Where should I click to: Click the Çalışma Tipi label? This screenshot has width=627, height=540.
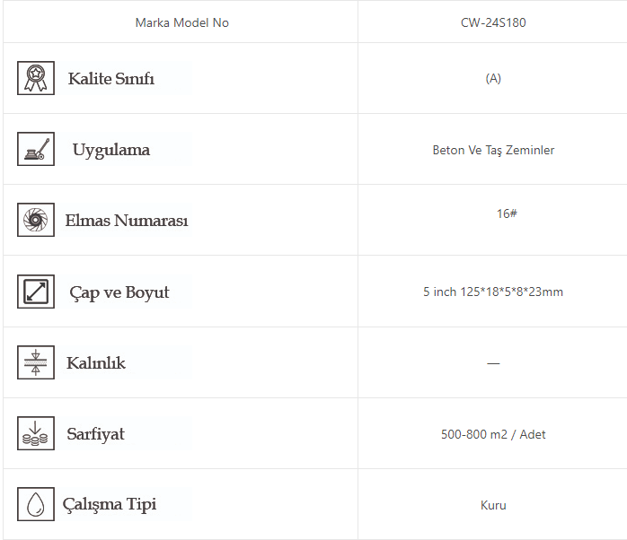tap(110, 504)
